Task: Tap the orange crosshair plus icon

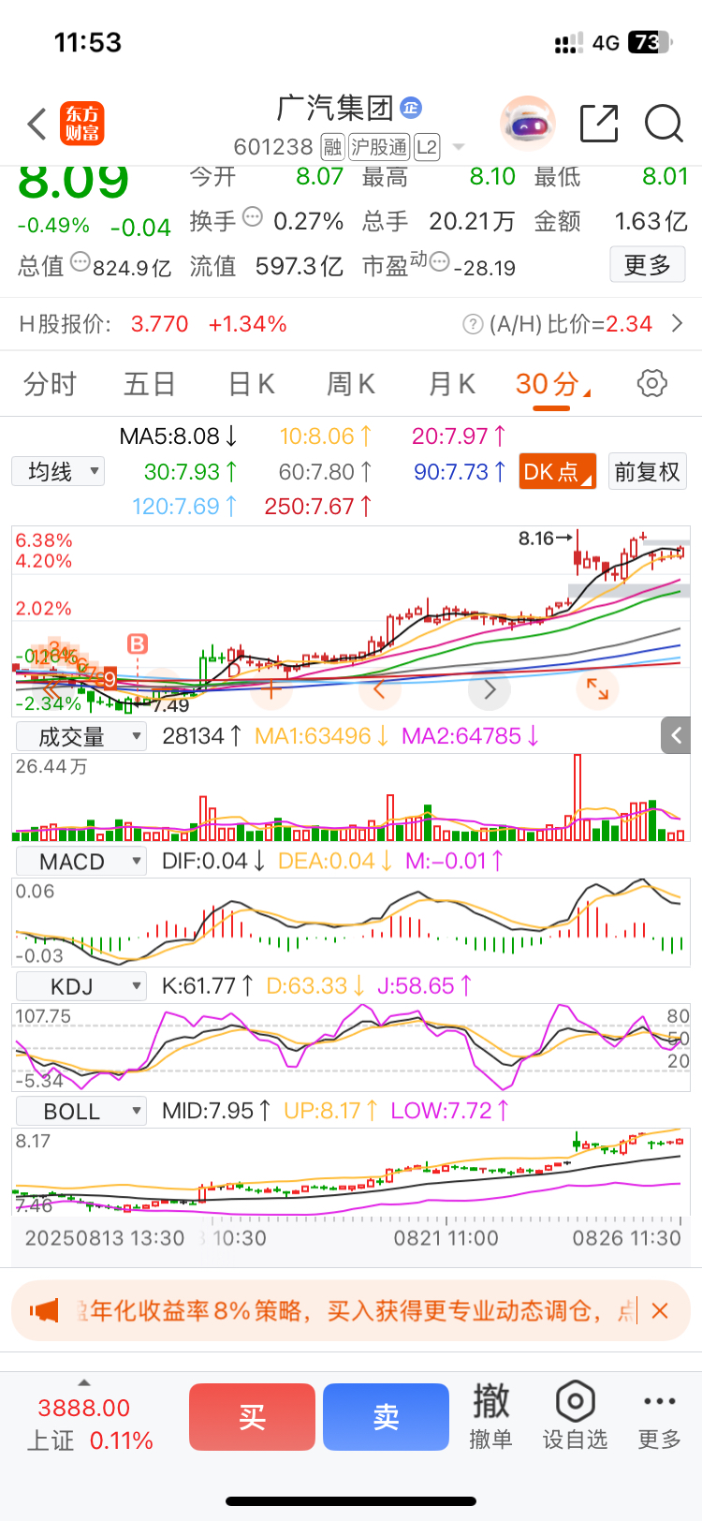Action: click(x=271, y=690)
